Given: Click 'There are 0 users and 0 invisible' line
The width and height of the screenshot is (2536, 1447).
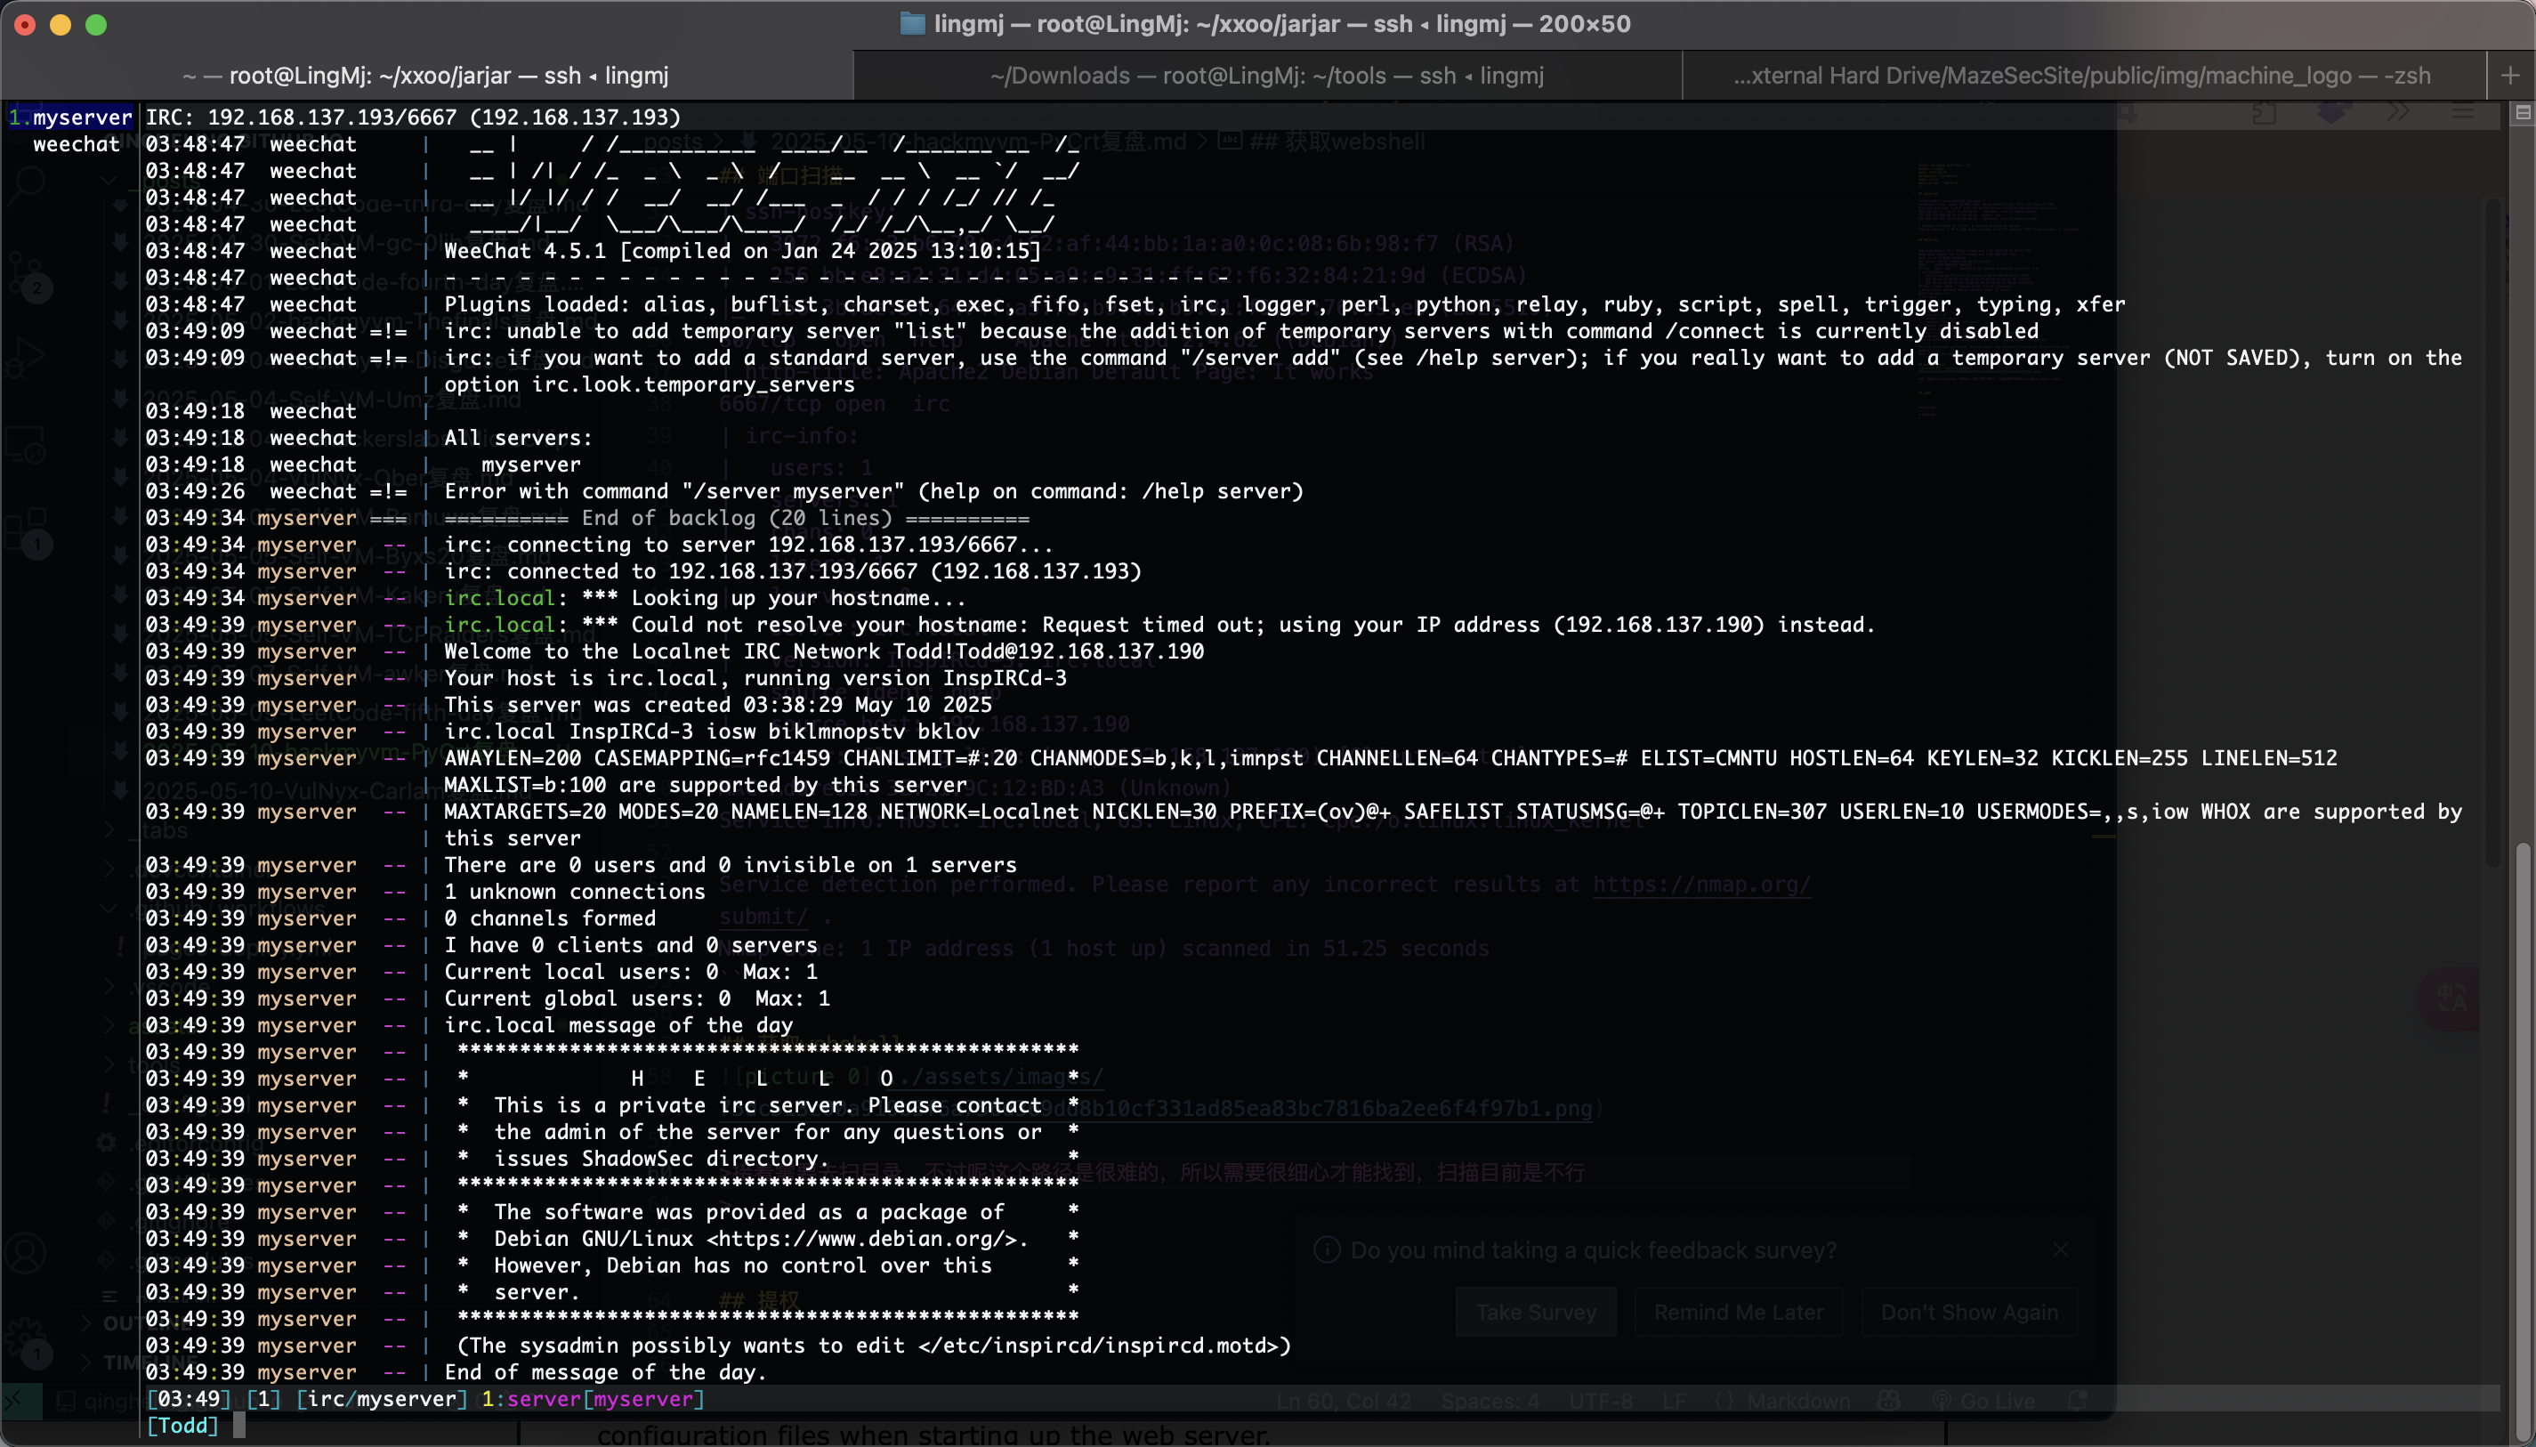Looking at the screenshot, I should coord(731,865).
